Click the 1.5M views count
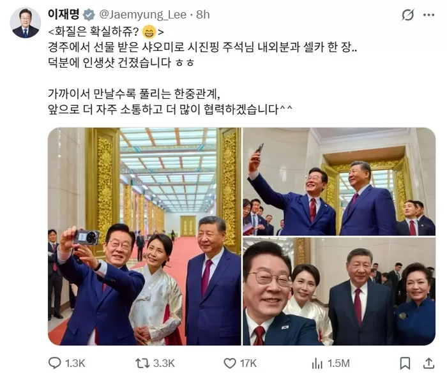The width and height of the screenshot is (447, 379). point(338,363)
